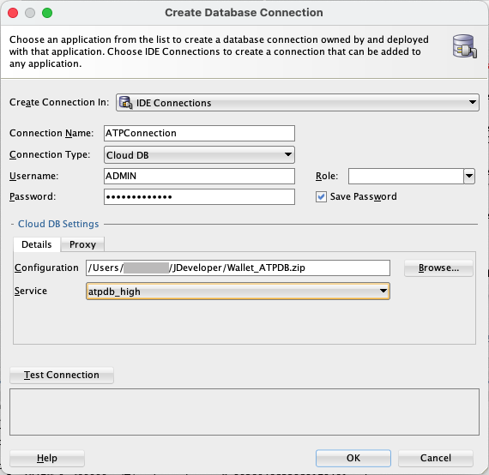Image resolution: width=489 pixels, height=475 pixels.
Task: Expand the Role dropdown arrow
Action: coord(469,176)
